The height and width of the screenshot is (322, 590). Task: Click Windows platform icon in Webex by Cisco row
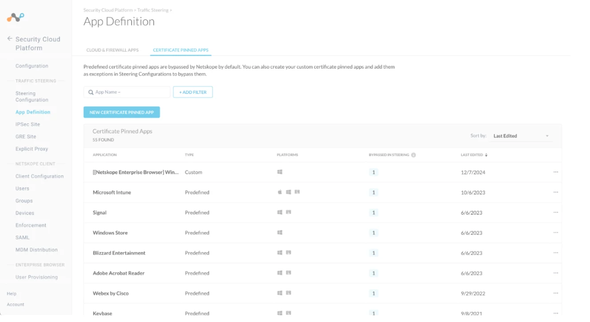[x=279, y=293]
